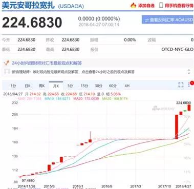Screen dimensions: 194x189
Task: Click the advisor news up/down scroll arrows
Action: point(189,72)
